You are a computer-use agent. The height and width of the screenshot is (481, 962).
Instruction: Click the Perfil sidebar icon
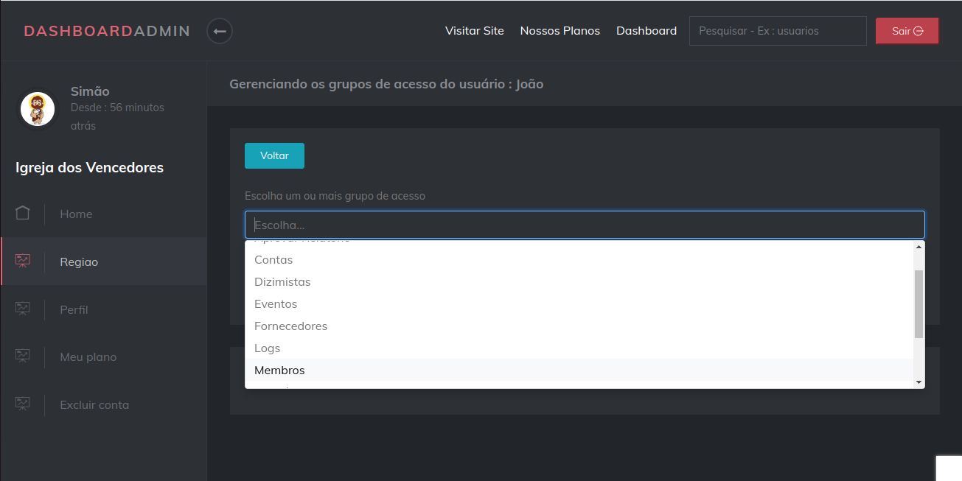pyautogui.click(x=23, y=309)
